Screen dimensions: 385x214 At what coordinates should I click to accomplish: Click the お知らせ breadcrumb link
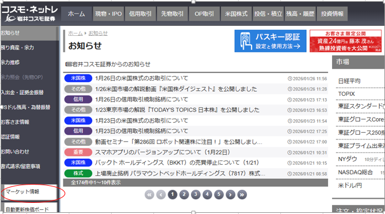[x=98, y=33]
